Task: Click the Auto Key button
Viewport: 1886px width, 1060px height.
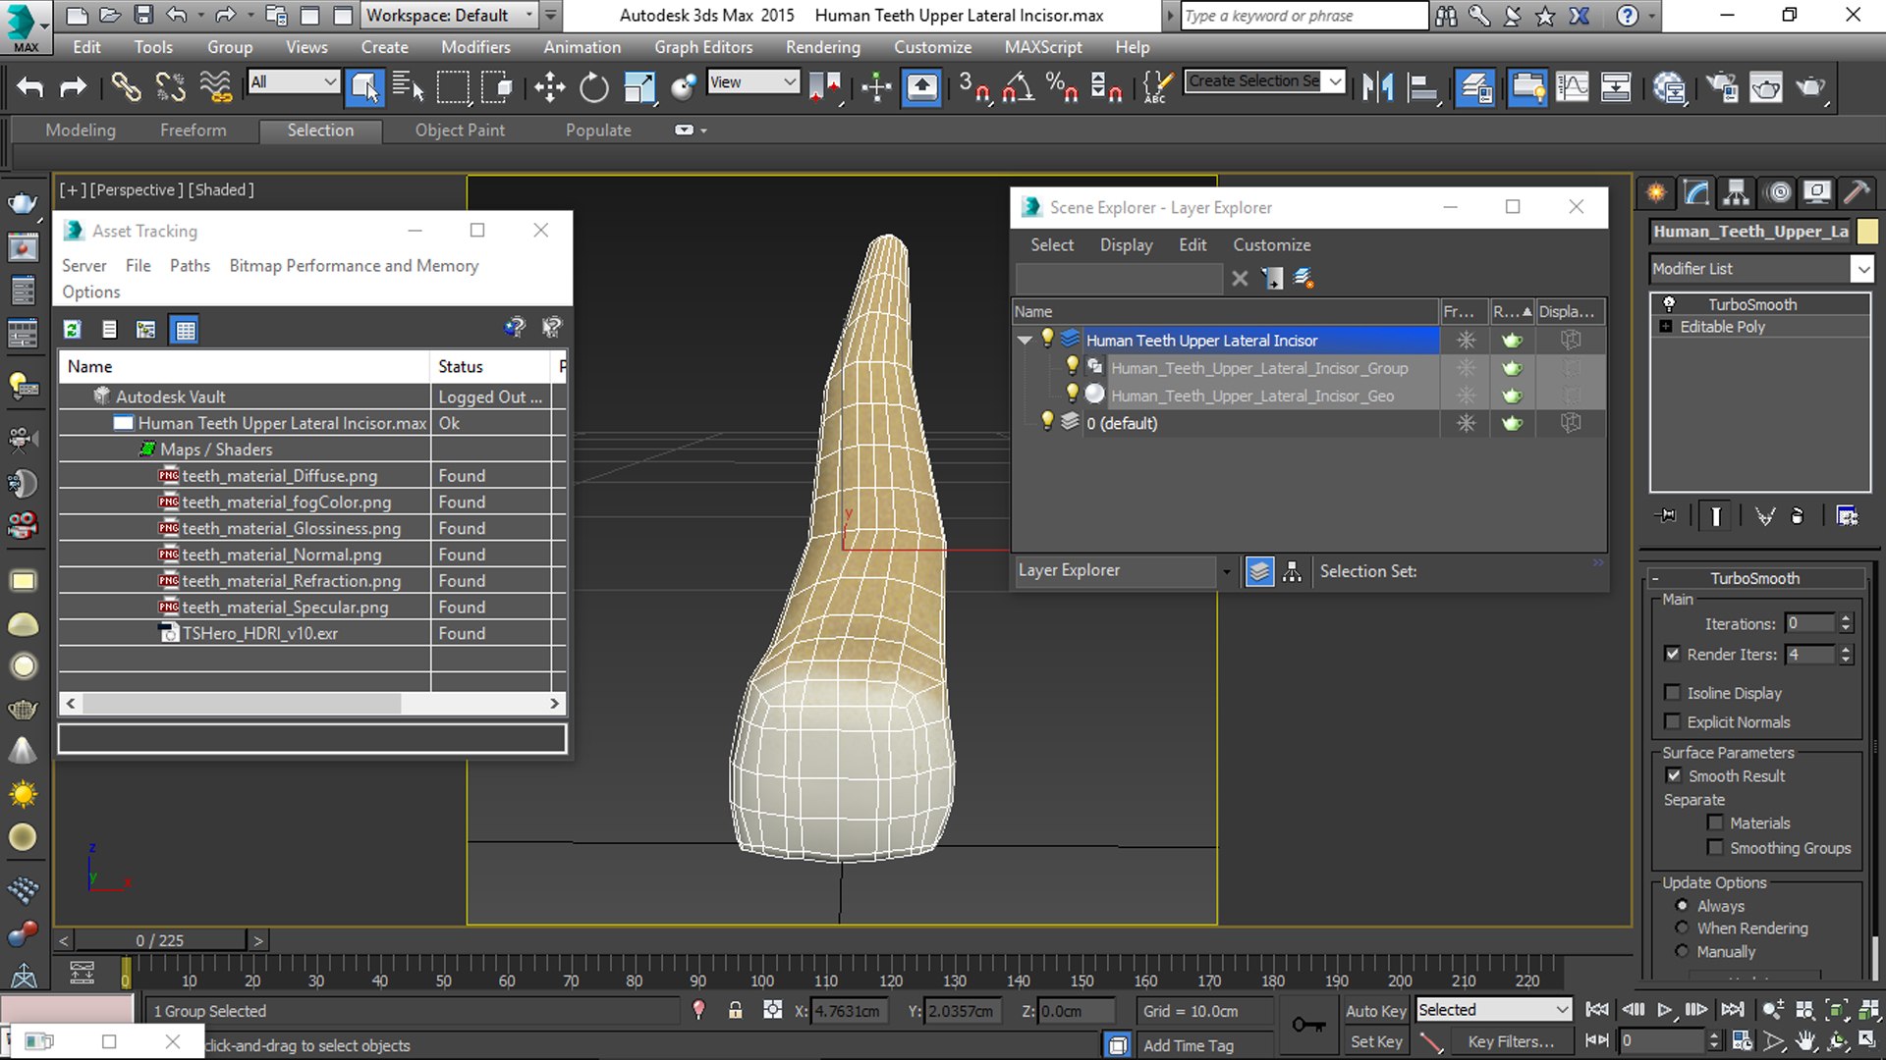Action: click(1375, 1011)
